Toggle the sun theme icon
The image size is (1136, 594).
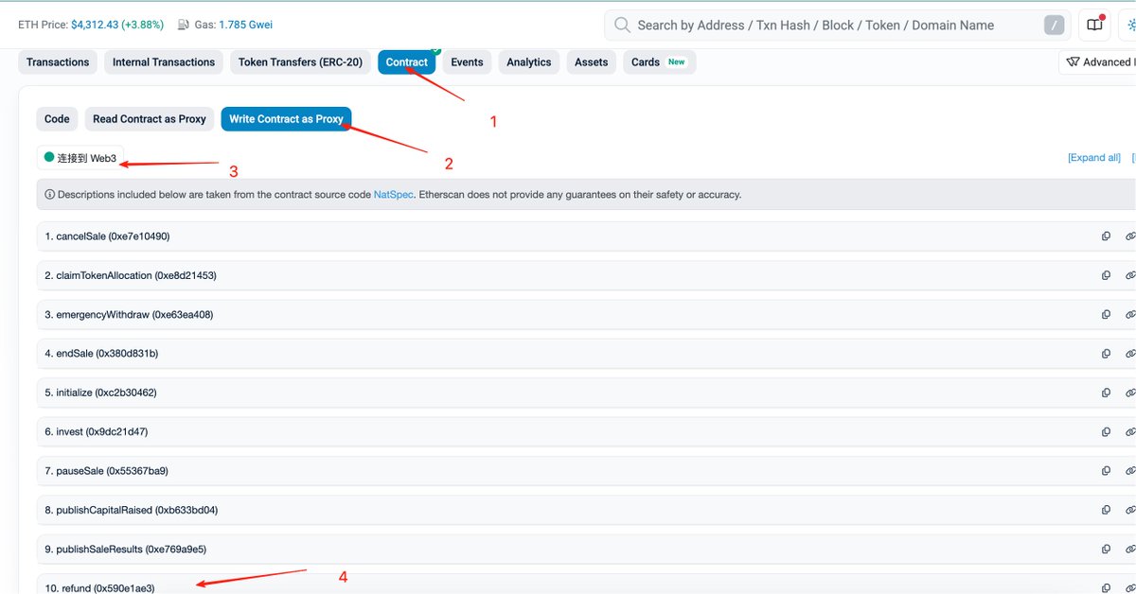tap(1130, 26)
